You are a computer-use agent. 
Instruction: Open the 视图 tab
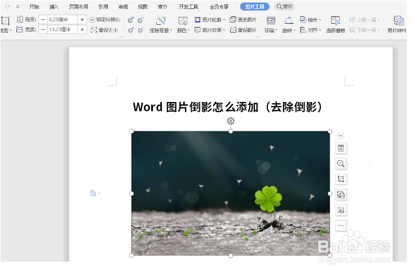pyautogui.click(x=143, y=7)
